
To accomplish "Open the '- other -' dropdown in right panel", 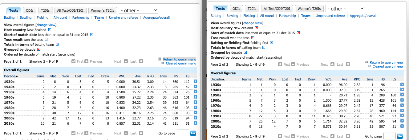I will click(x=345, y=9).
